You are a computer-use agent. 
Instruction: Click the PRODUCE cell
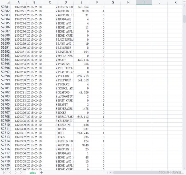tap(66, 84)
